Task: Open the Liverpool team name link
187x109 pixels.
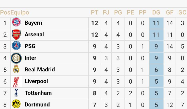Action: (36, 81)
